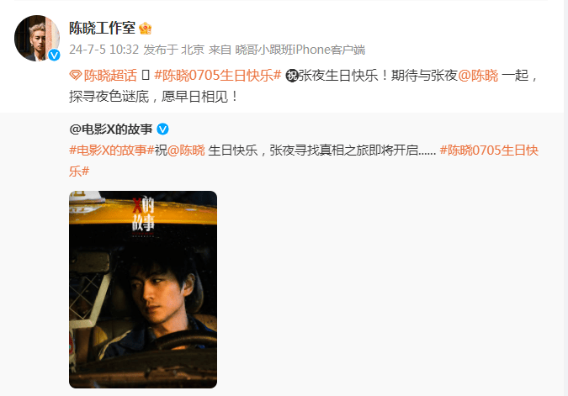Click the gold crown badge beside 陈晓工作室
This screenshot has height=396, width=568.
[145, 29]
